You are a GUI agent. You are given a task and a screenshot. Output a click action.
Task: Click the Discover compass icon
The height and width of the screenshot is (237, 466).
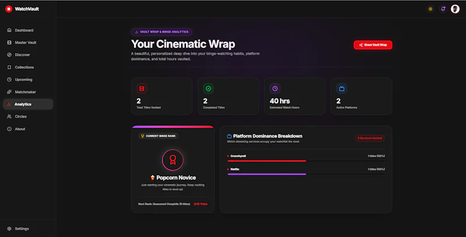(9, 55)
